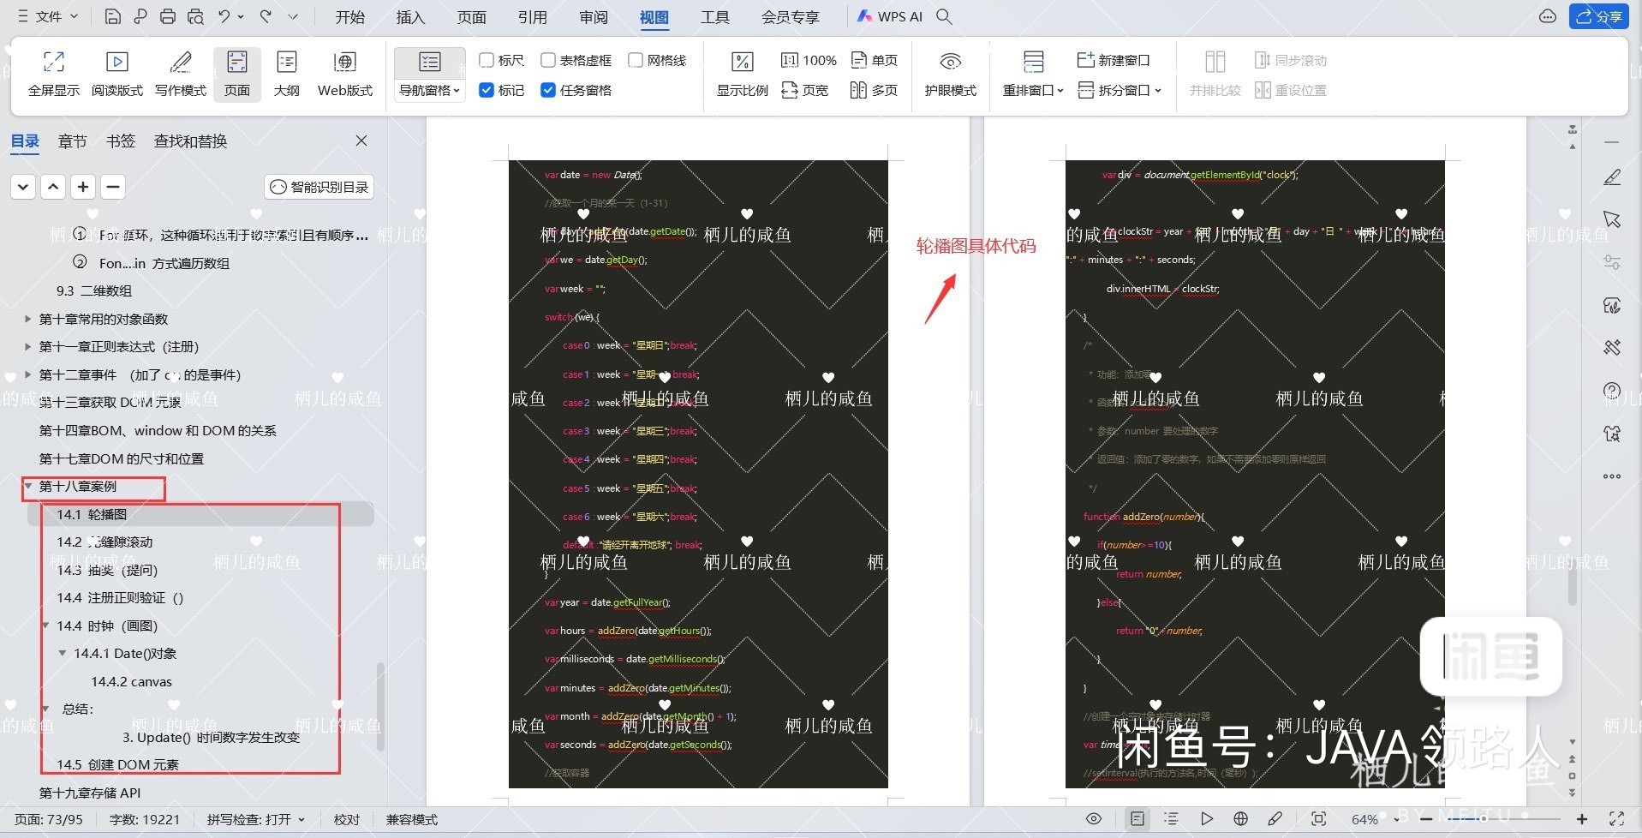Switch to Reading layout (阅读版式)
Screen dimensions: 1642x838
pos(117,73)
